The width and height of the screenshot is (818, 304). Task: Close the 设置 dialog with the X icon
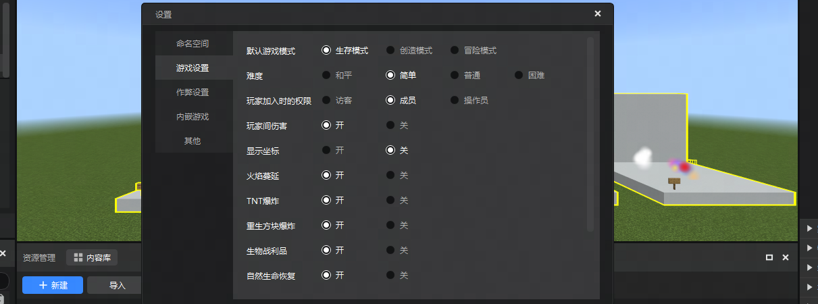[x=597, y=14]
